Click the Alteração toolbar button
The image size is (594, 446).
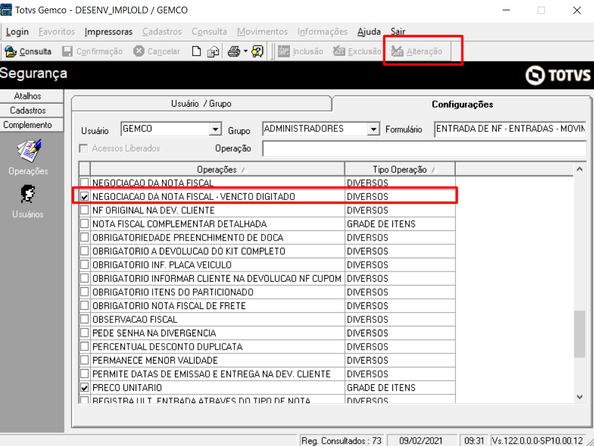[417, 51]
